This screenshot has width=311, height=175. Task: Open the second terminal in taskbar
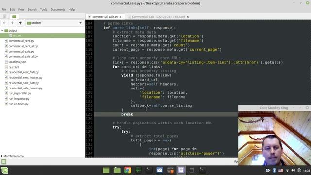coord(203,170)
